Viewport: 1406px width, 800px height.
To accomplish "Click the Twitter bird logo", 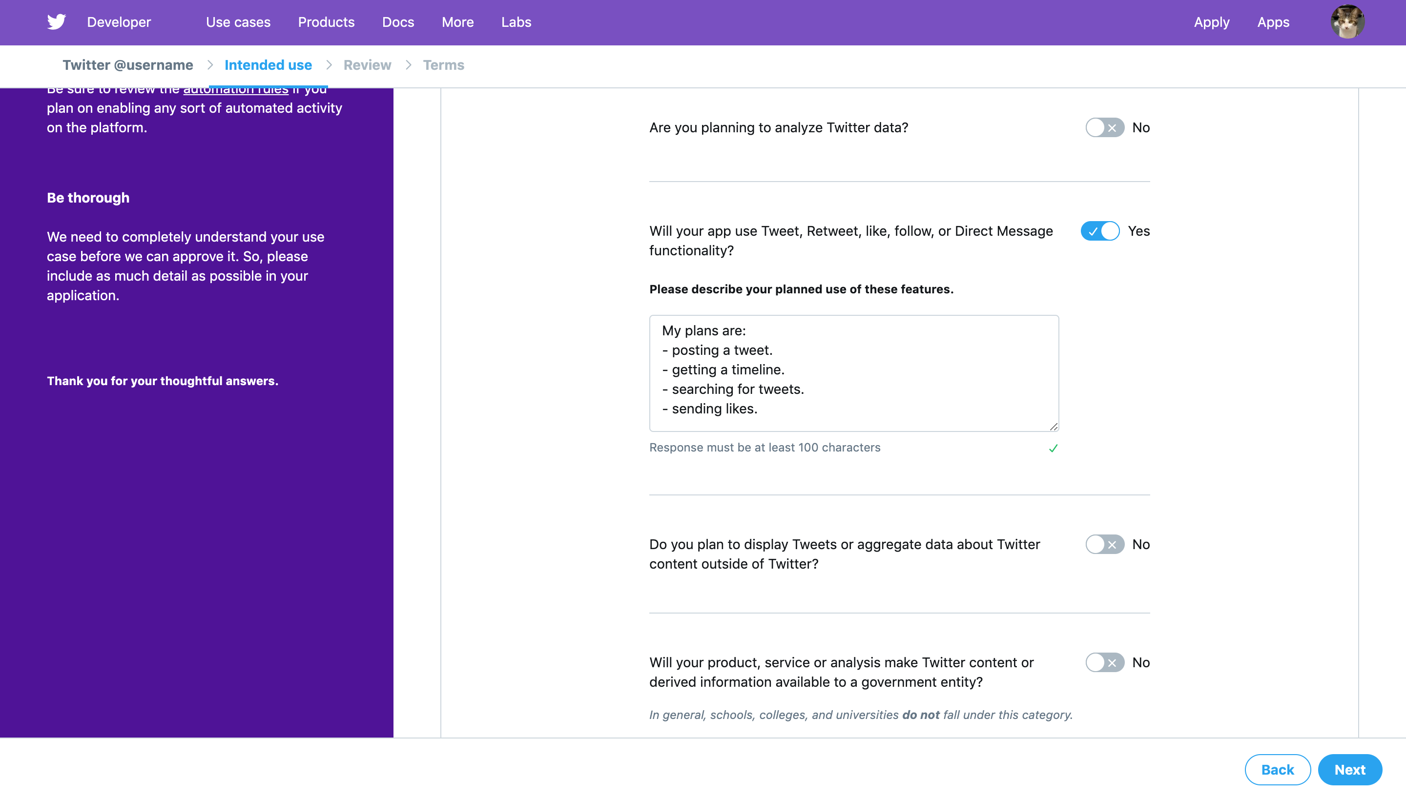I will 56,22.
